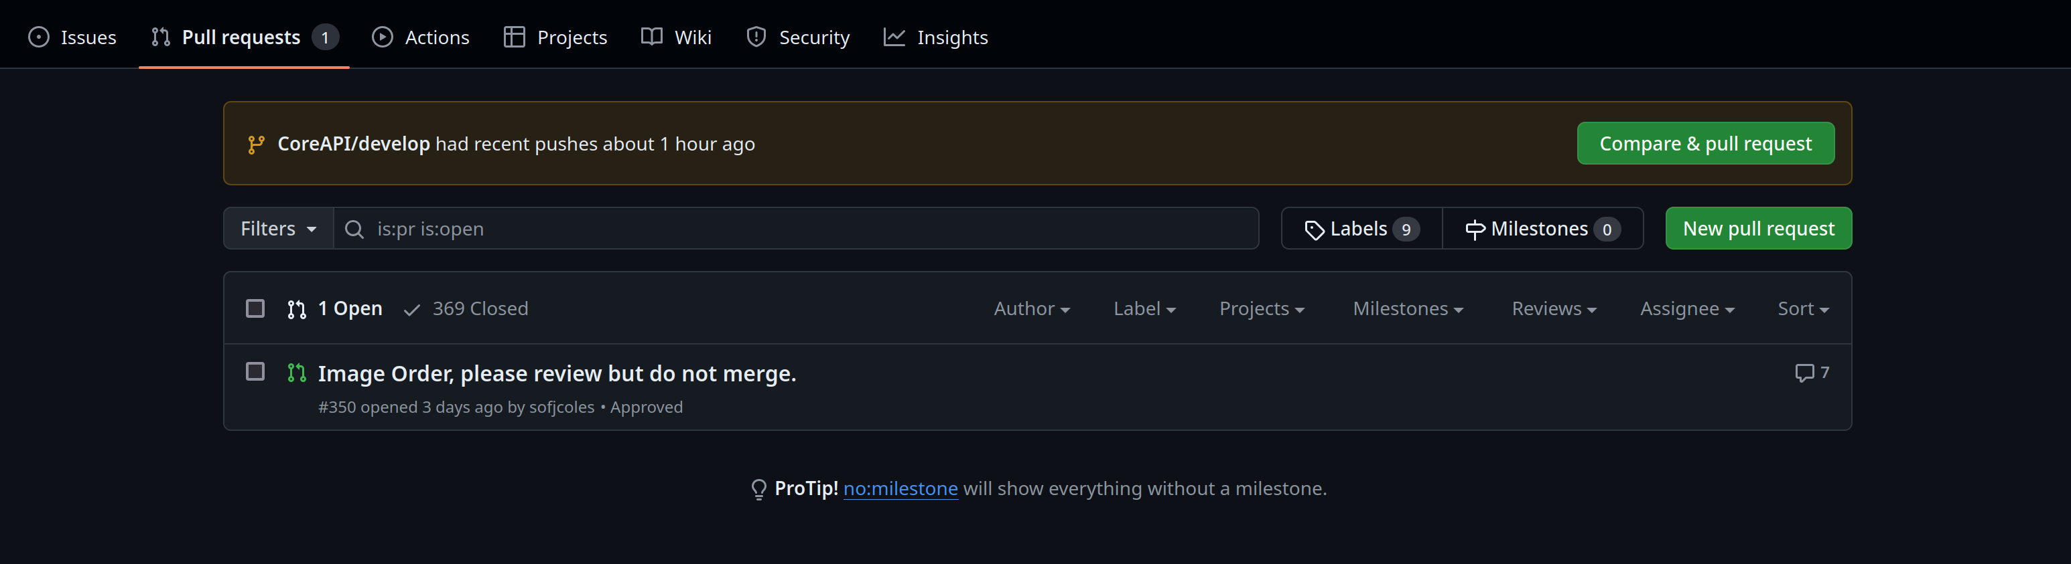Open the Security tab
Screen dimensions: 2071x564
point(797,37)
